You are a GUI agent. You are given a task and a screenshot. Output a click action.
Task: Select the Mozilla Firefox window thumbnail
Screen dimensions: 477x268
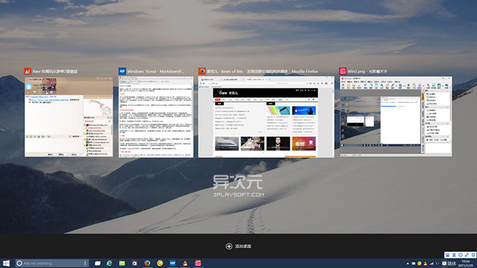pos(266,116)
